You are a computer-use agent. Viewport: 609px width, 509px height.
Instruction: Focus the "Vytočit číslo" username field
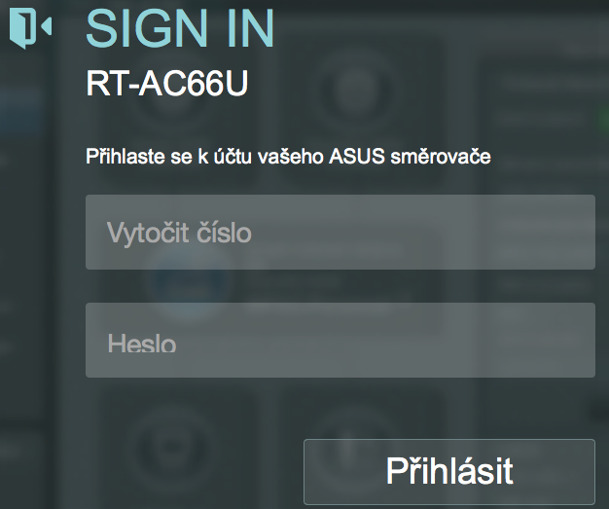pyautogui.click(x=340, y=233)
